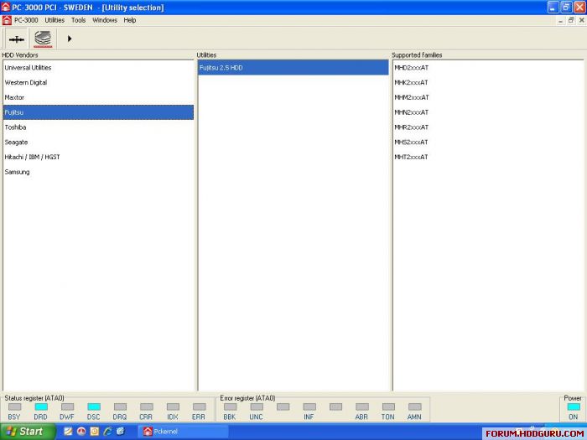Select Fujitsu in HDD Vendors list
587x440 pixels.
[98, 112]
